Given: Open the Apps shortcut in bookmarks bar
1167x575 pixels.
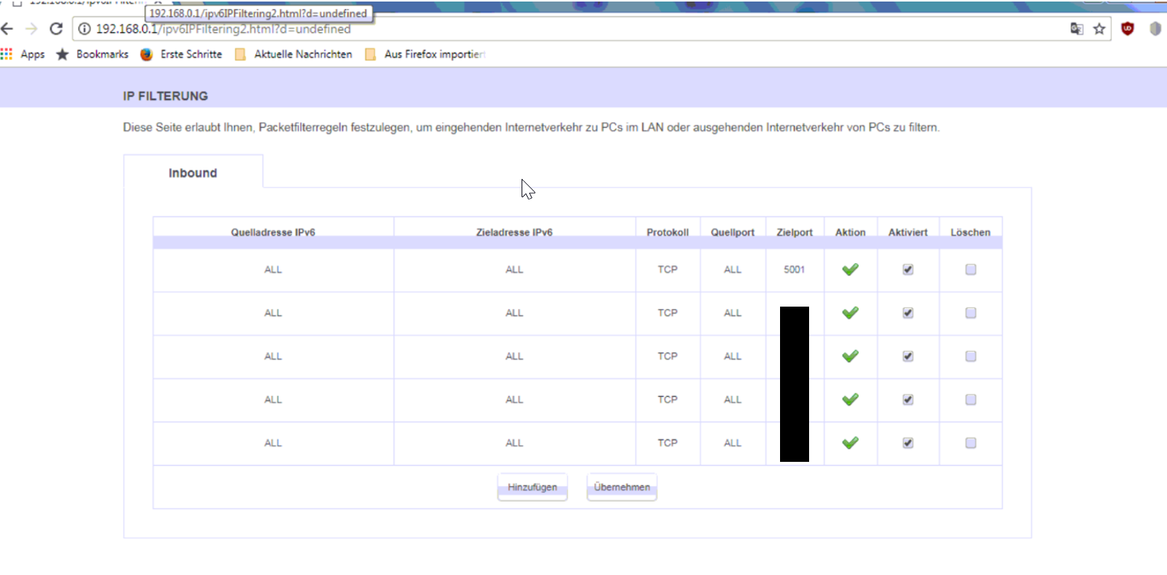Looking at the screenshot, I should (23, 54).
